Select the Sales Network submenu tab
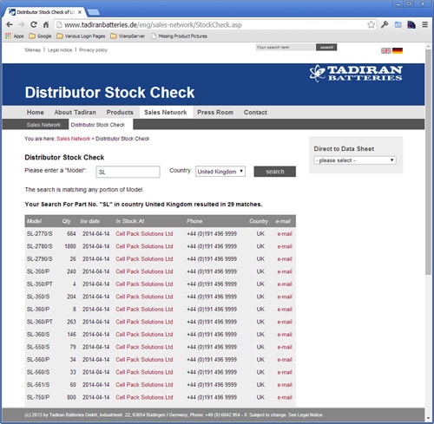434x424 pixels. click(43, 125)
